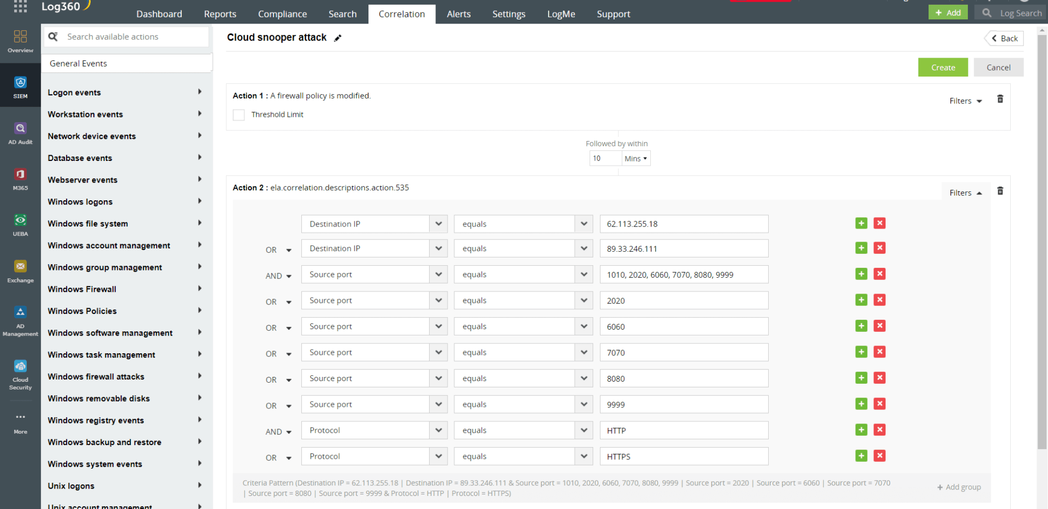Edit the Cloud snooper attack rule name
The width and height of the screenshot is (1048, 509).
(338, 38)
